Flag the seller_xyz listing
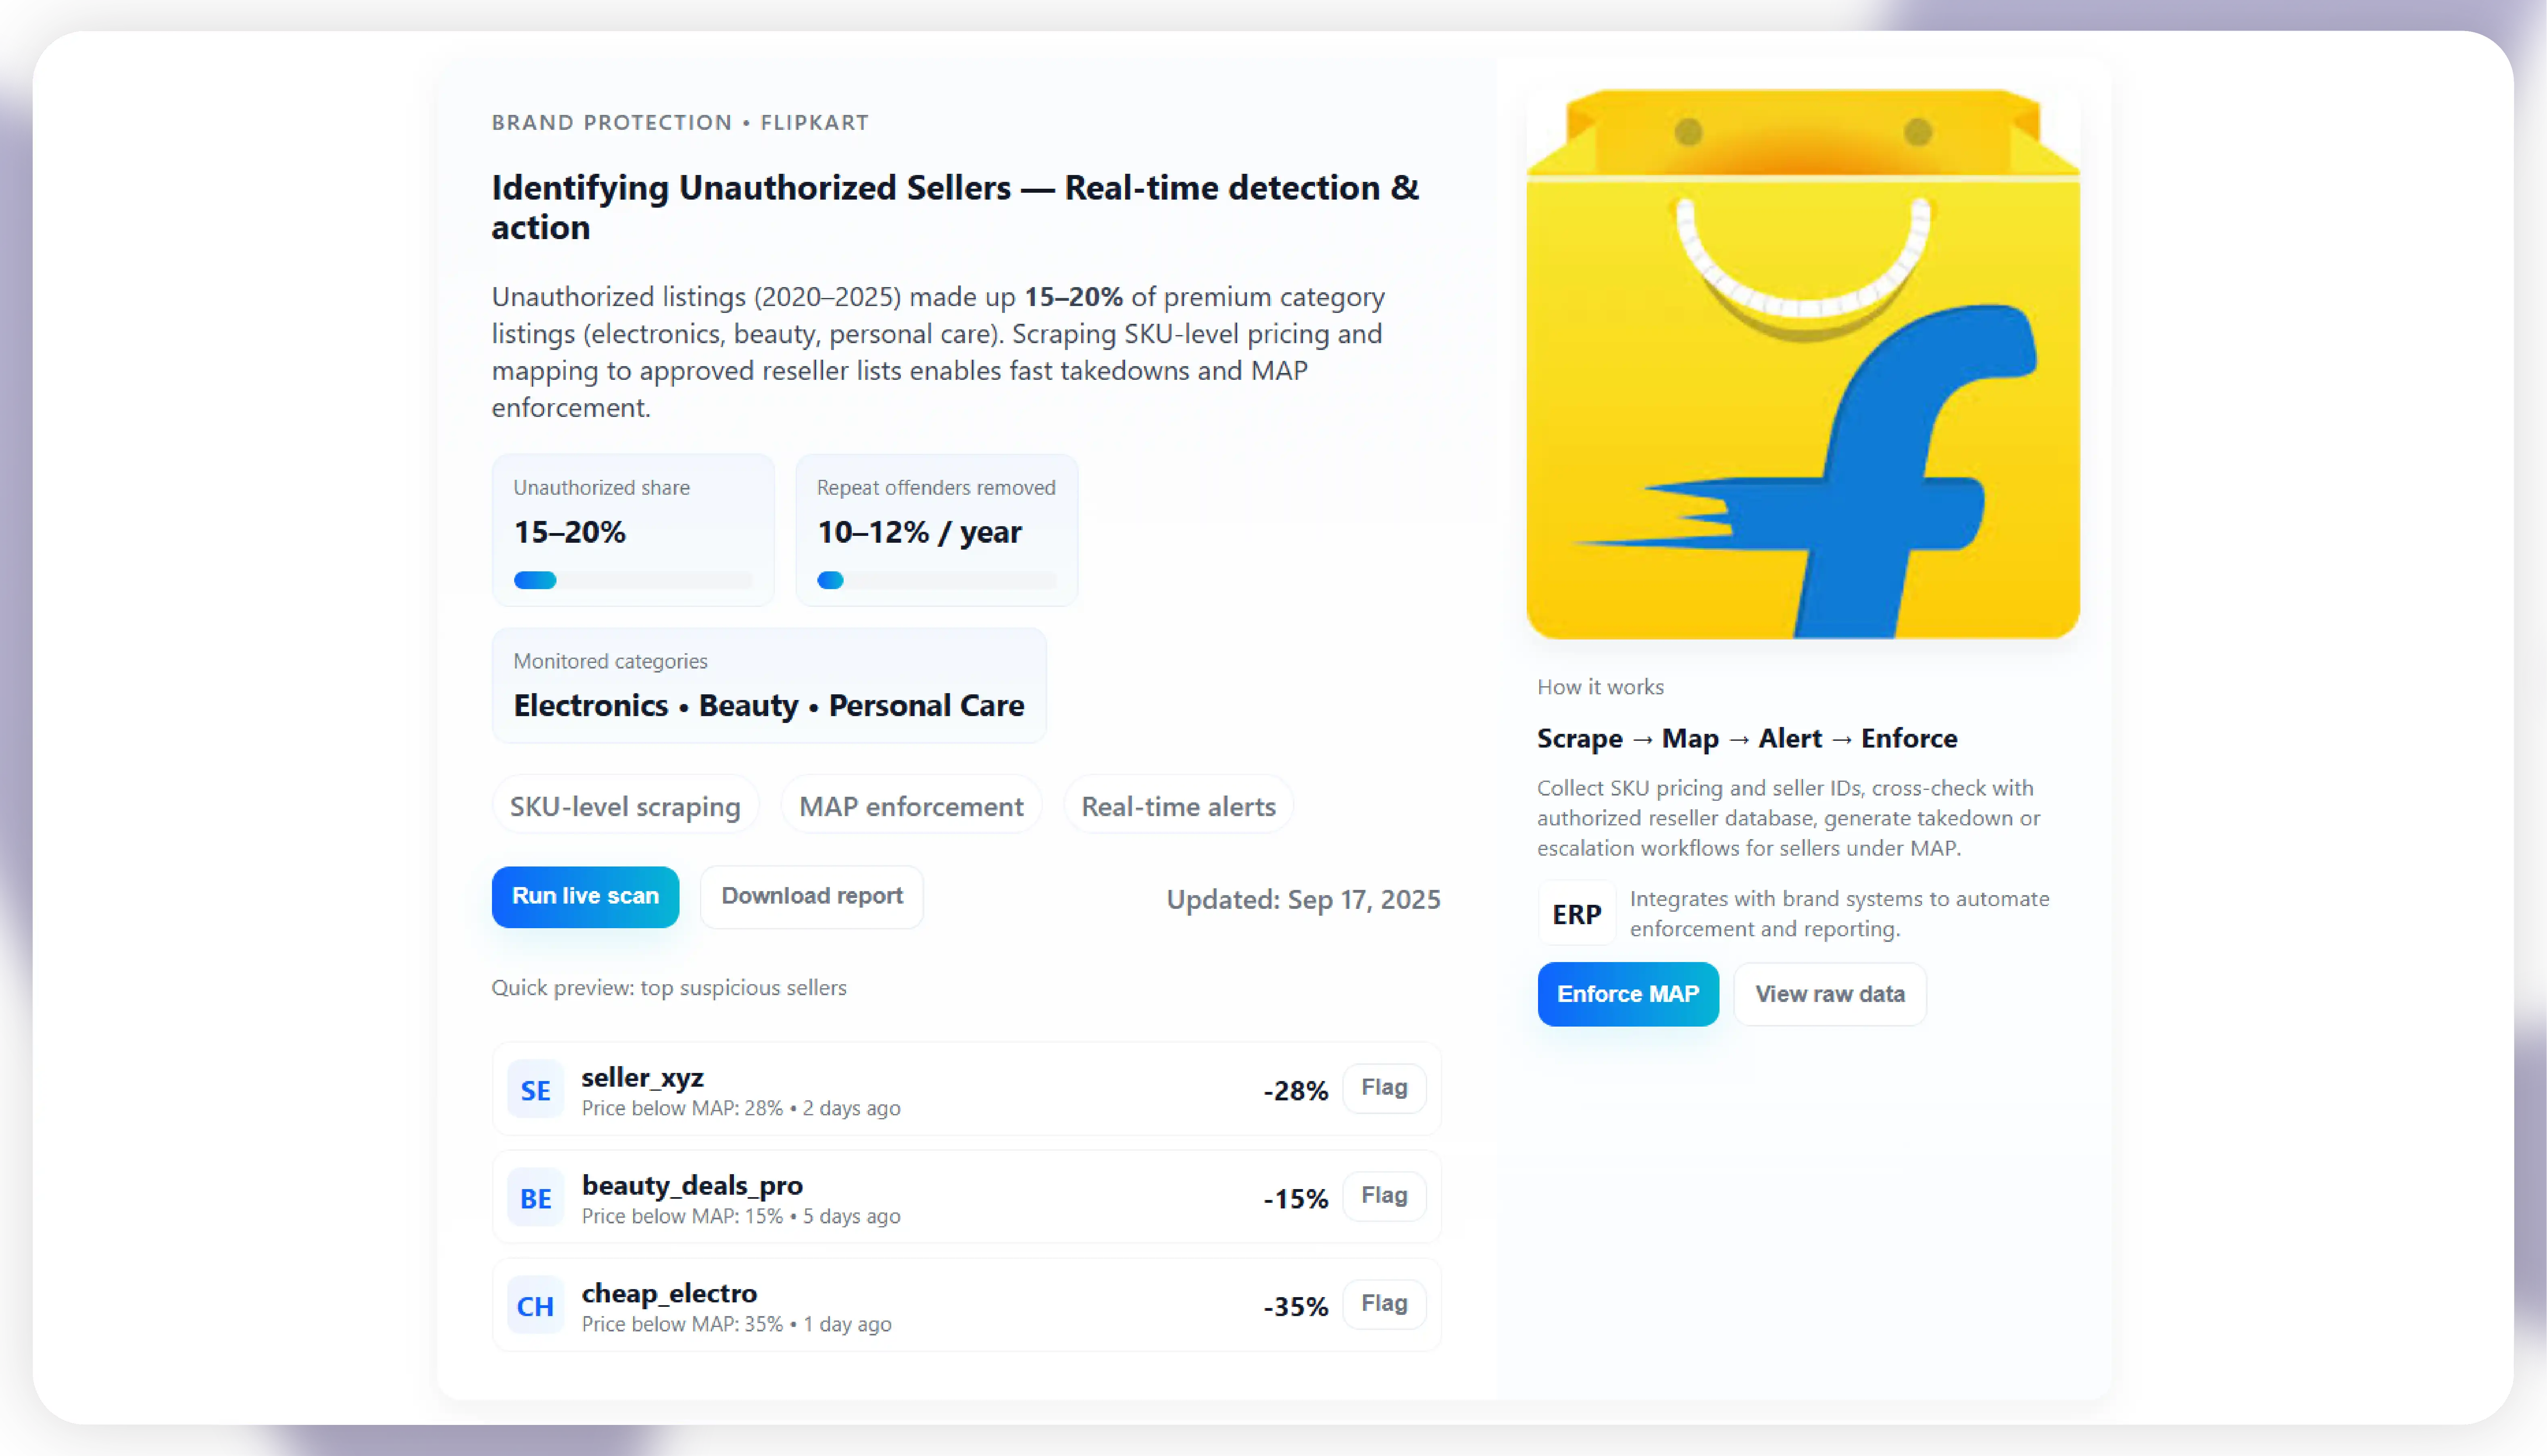 coord(1383,1087)
